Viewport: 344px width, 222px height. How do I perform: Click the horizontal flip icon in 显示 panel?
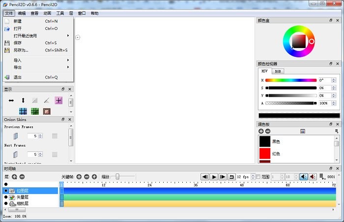click(11, 100)
